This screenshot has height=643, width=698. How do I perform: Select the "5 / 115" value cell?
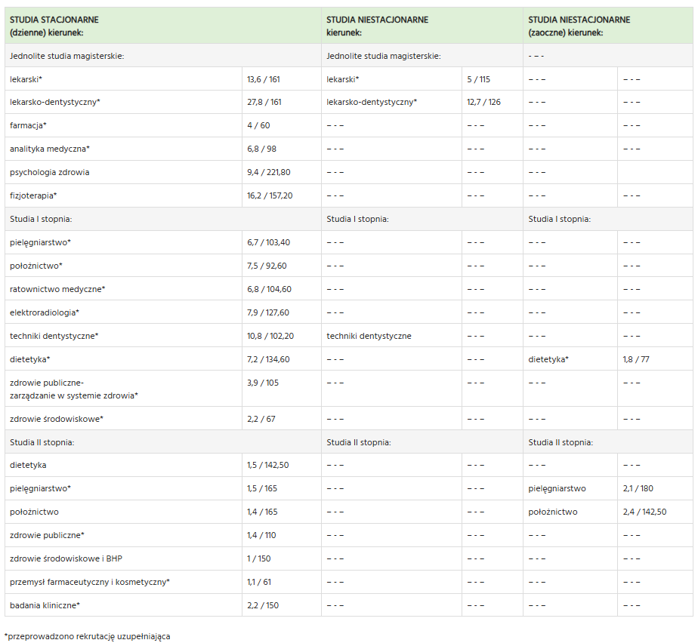coord(478,78)
